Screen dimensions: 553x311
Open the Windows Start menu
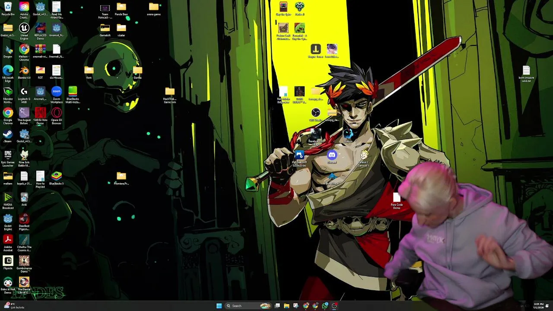pos(219,306)
